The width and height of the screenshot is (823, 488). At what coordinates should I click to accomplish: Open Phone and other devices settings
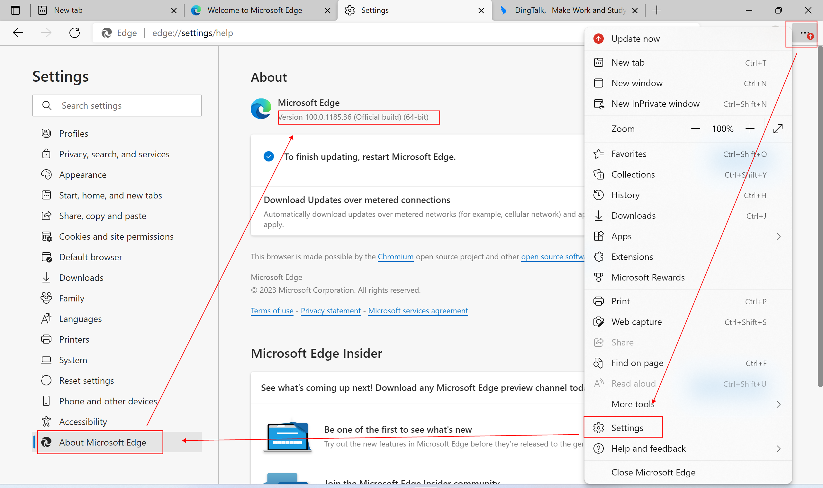point(117,401)
